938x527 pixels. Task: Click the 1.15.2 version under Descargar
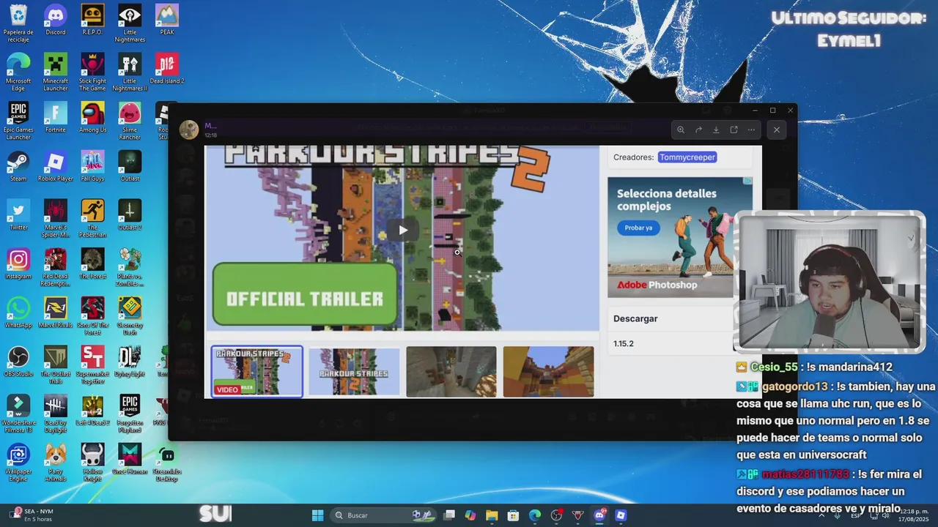[x=624, y=343]
